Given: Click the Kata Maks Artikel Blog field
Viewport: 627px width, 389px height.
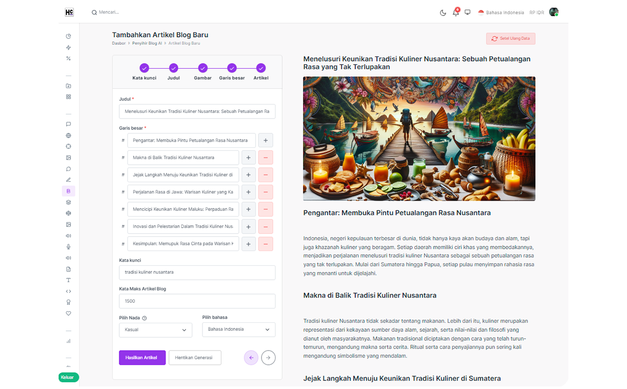Looking at the screenshot, I should 197,301.
